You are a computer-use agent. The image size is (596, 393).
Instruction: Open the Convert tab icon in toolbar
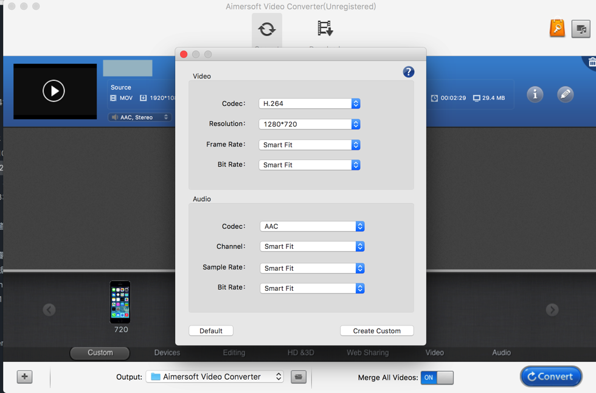(267, 29)
